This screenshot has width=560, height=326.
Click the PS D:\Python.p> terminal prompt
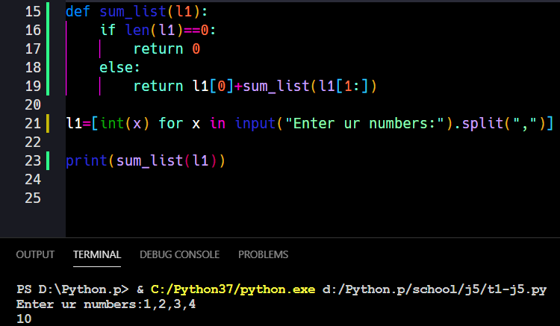point(61,289)
